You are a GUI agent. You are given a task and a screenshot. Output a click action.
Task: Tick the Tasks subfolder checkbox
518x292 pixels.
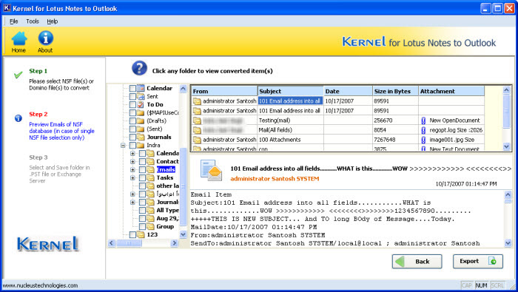click(142, 178)
